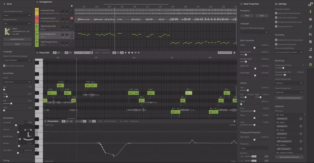Viewport: 314px width, 163px height.
Task: Click the Load/Save Presets button
Action: pos(17,39)
